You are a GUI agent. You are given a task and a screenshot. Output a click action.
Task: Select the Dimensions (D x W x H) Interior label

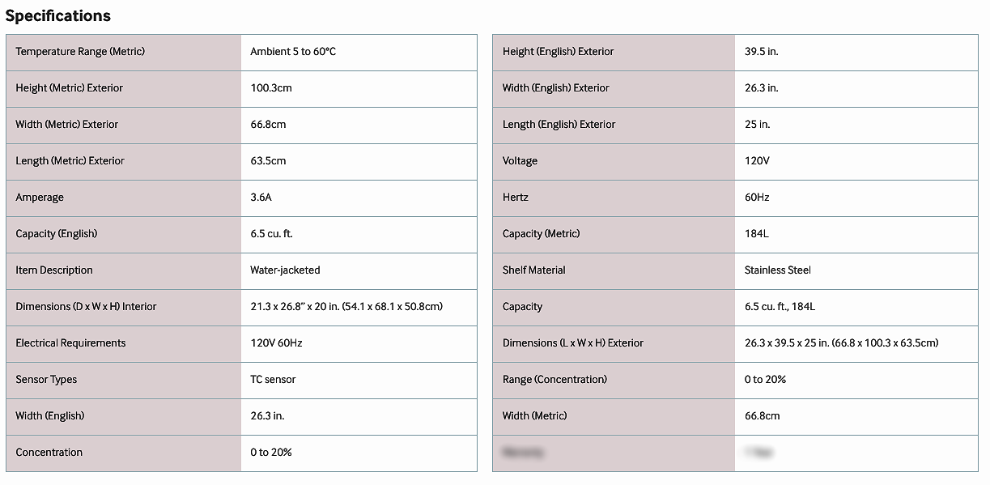(x=86, y=307)
